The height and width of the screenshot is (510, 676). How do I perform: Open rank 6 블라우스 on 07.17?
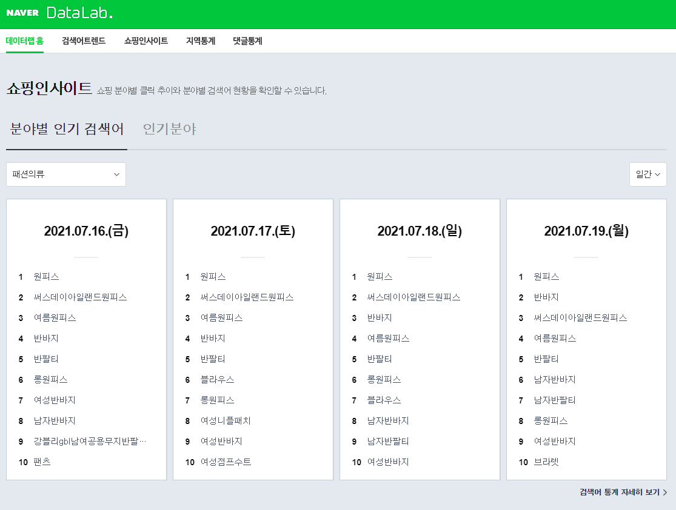click(217, 380)
